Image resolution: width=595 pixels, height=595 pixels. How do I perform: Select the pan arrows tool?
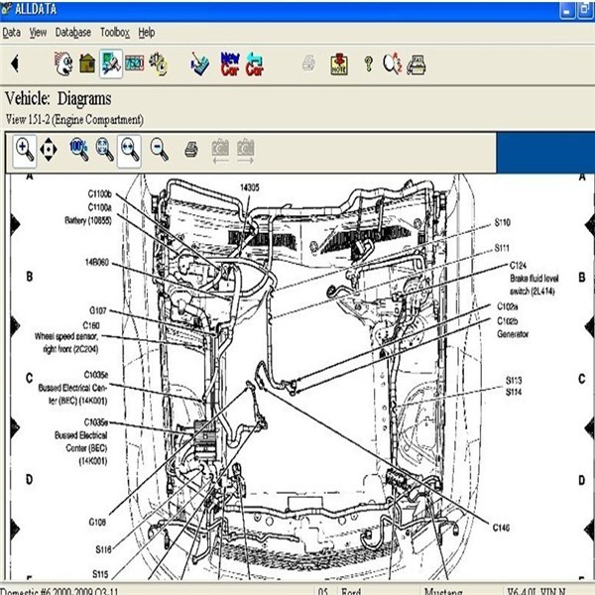[x=49, y=150]
